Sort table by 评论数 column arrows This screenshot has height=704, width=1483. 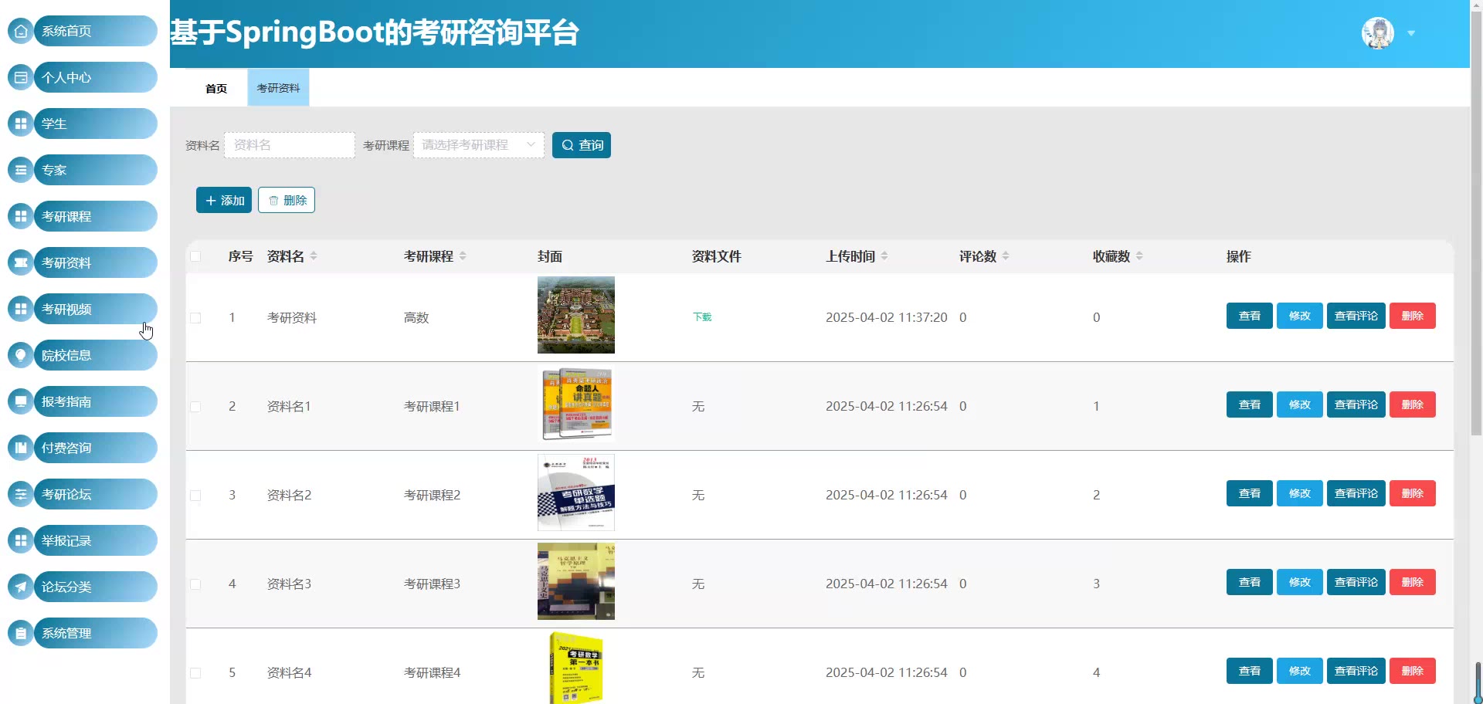pos(1006,256)
